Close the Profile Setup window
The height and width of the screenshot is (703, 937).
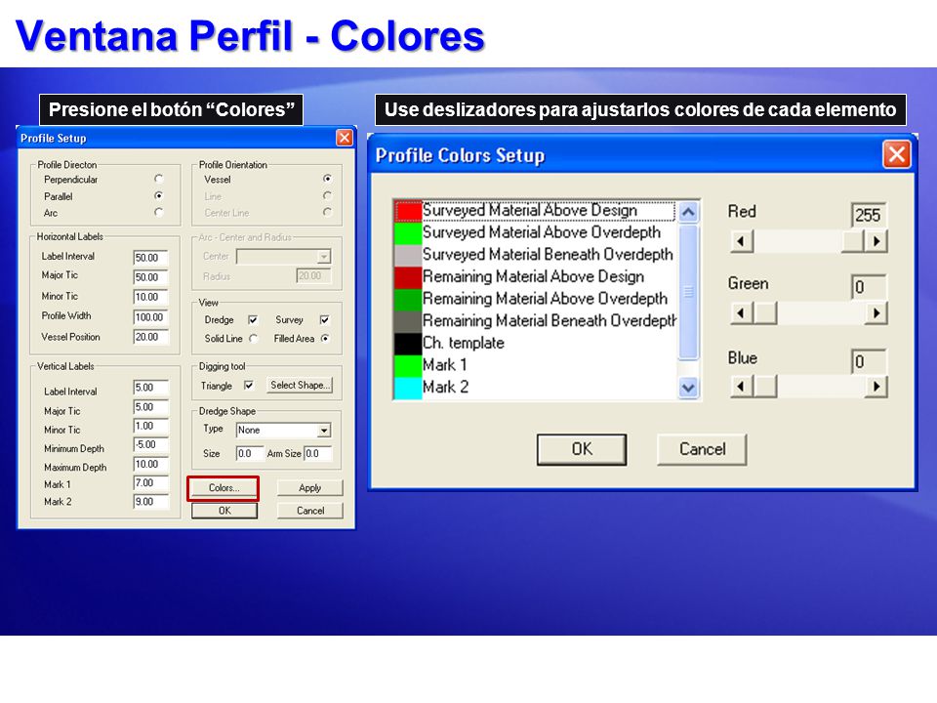(345, 138)
